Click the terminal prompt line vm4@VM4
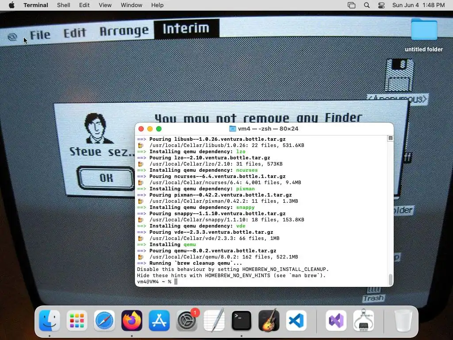The width and height of the screenshot is (453, 340). [157, 282]
